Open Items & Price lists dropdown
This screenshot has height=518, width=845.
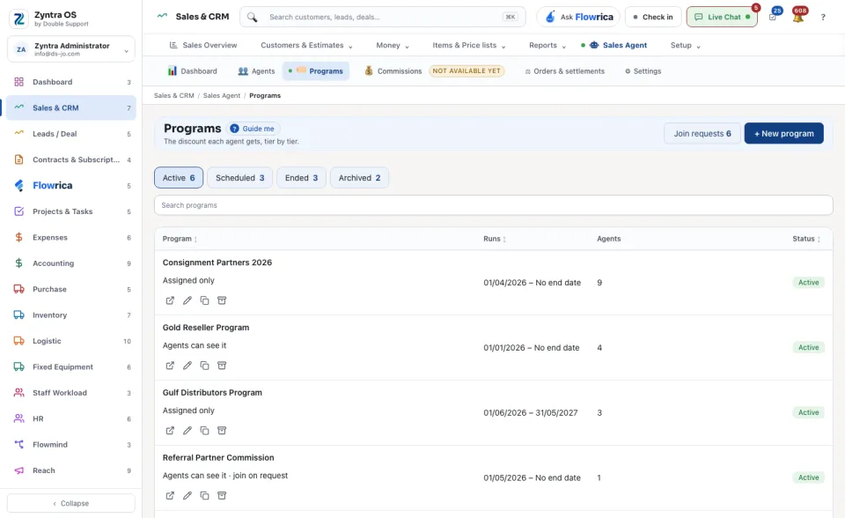(x=469, y=45)
